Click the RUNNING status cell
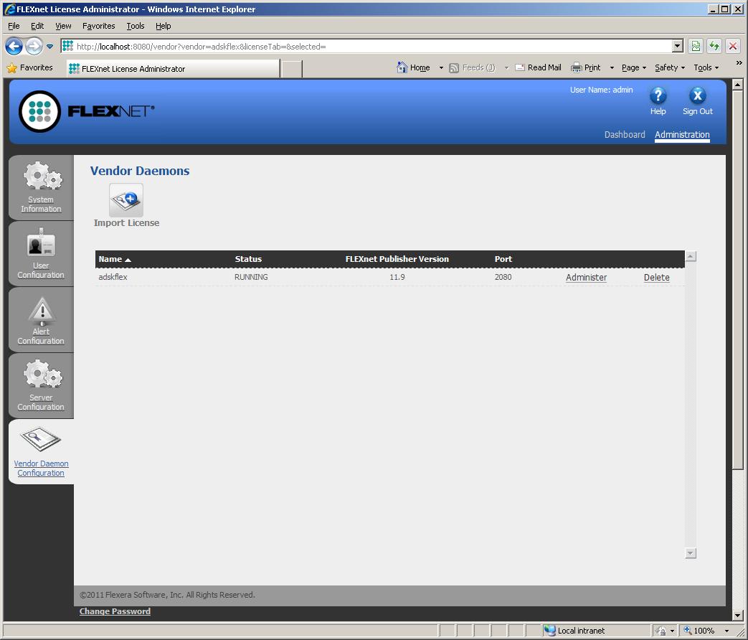The height and width of the screenshot is (640, 748). (251, 277)
